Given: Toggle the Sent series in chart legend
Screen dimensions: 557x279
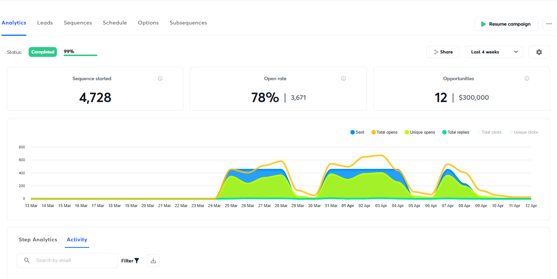Looking at the screenshot, I should click(357, 133).
